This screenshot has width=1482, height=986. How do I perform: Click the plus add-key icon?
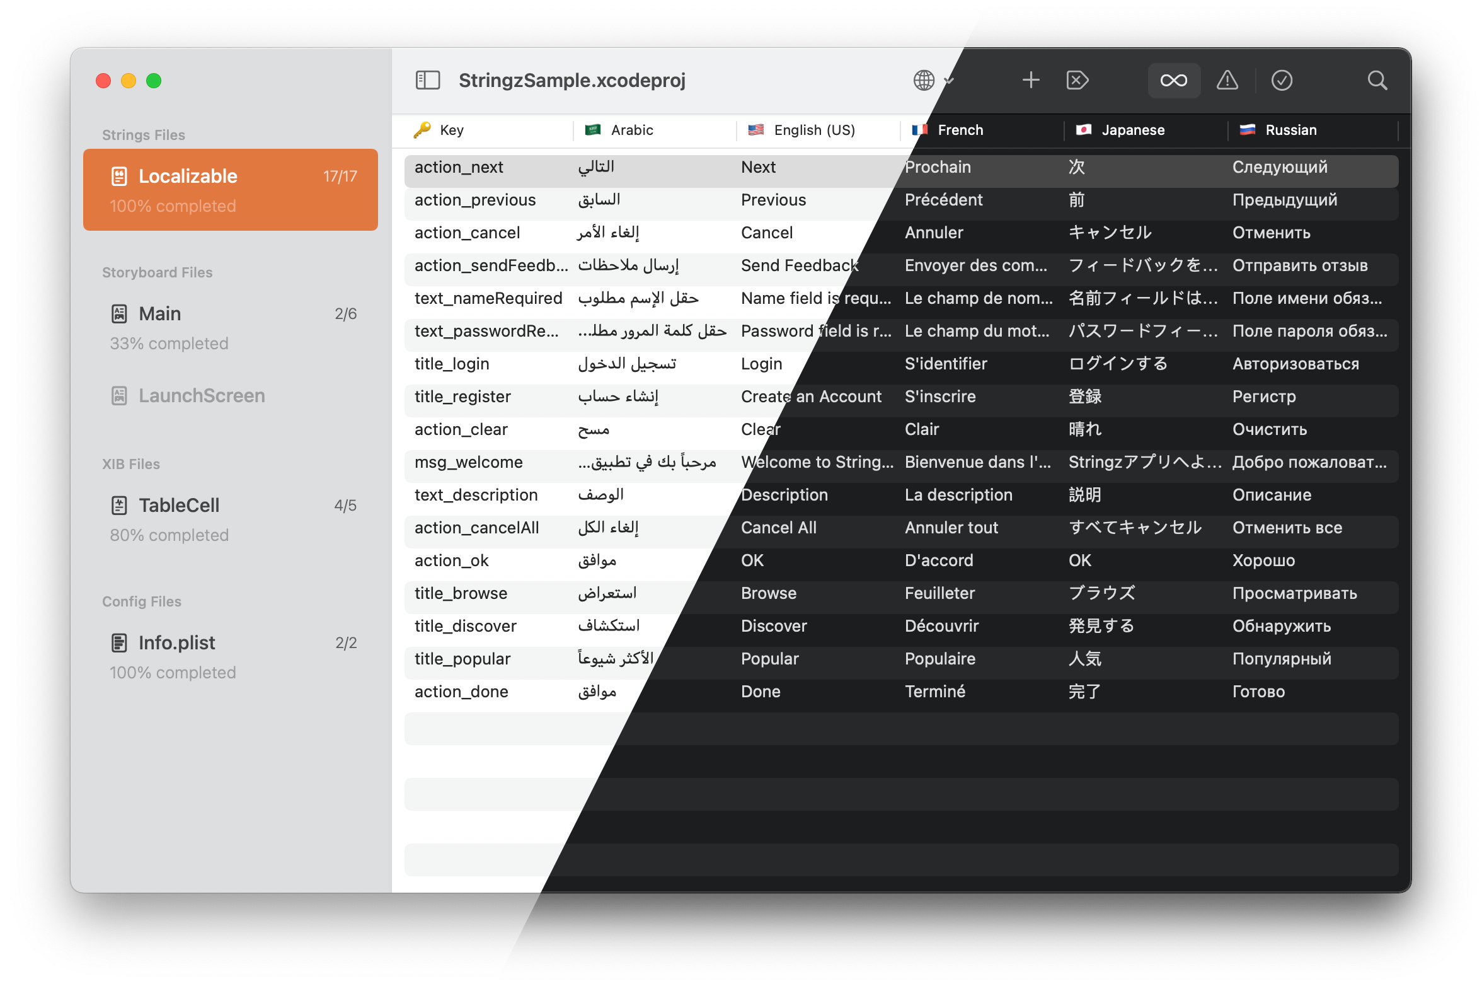point(1031,80)
